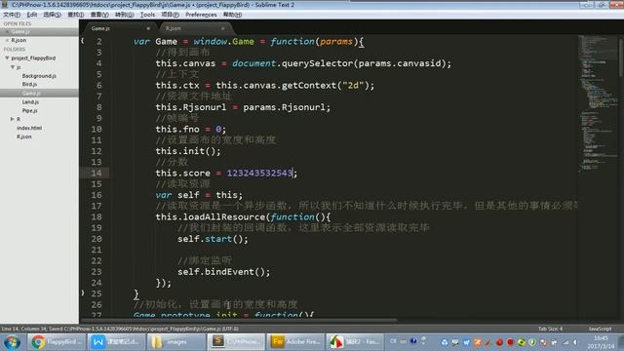Select R.json in Open Files section
This screenshot has height=351, width=624.
[19, 40]
